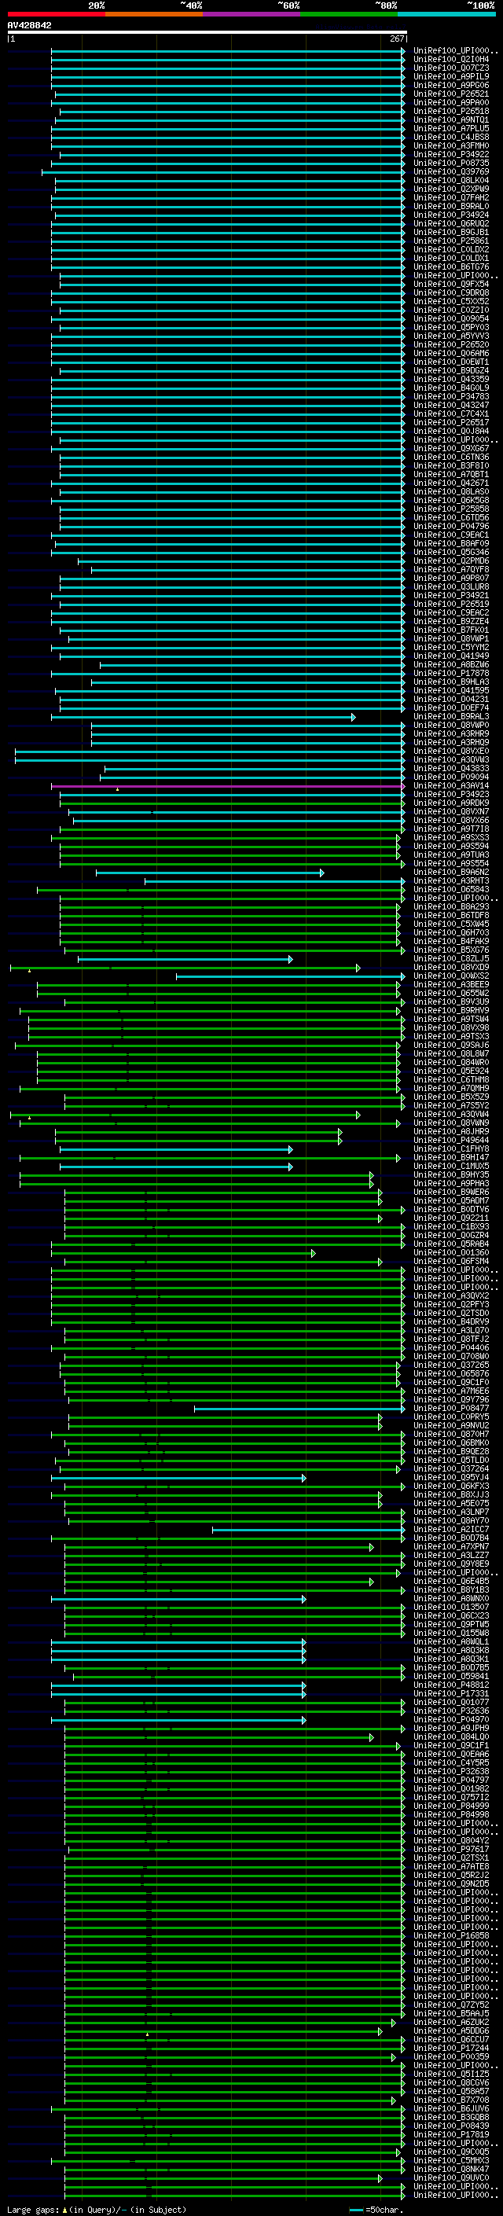Select hit UniRef100_Q41949

pos(451,656)
